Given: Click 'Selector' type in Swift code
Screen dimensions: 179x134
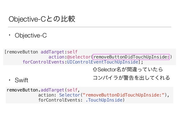Looking at the screenshot, I should pos(70,95).
